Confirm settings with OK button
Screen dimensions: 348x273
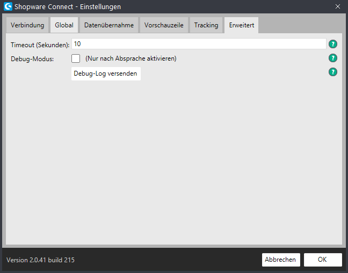(x=323, y=260)
